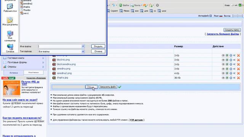Open info icon for seredina2.png
Viewport: 244px width, 137px height.
[231, 73]
